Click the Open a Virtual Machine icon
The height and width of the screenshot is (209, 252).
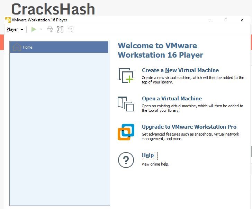click(126, 104)
